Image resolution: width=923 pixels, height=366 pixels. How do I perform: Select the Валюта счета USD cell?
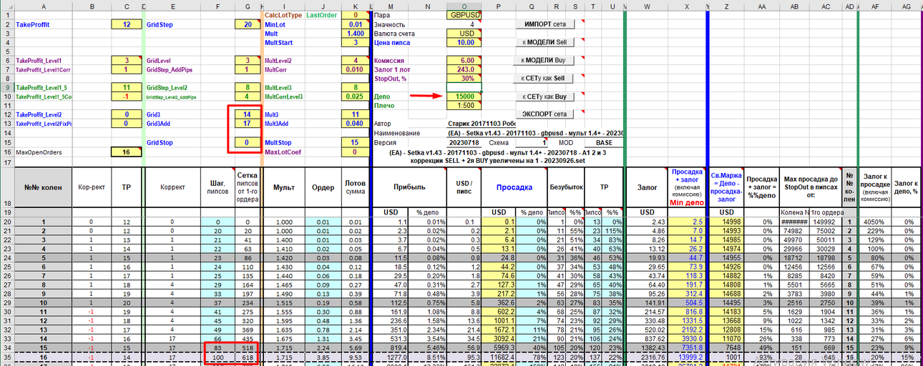click(x=464, y=34)
